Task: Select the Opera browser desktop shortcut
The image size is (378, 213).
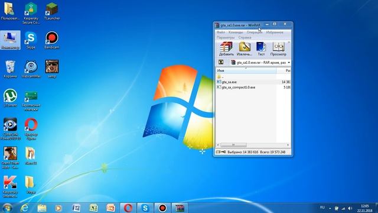Action: [x=31, y=129]
